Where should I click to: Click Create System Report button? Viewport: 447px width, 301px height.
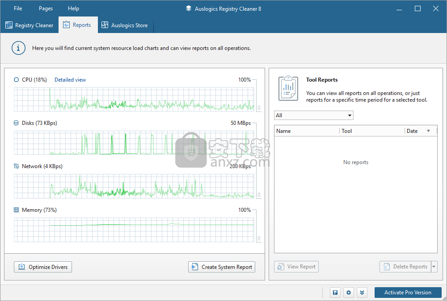click(222, 267)
